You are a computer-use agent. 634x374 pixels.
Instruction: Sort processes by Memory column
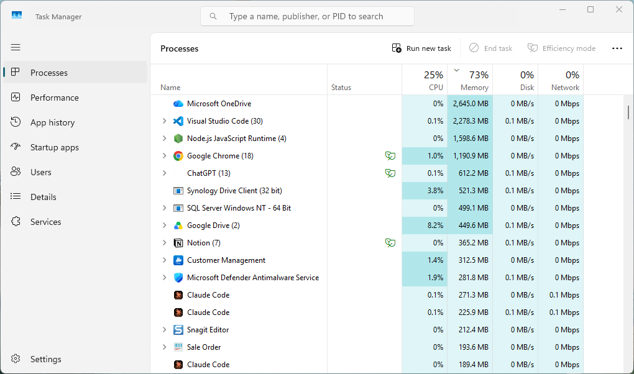(470, 80)
